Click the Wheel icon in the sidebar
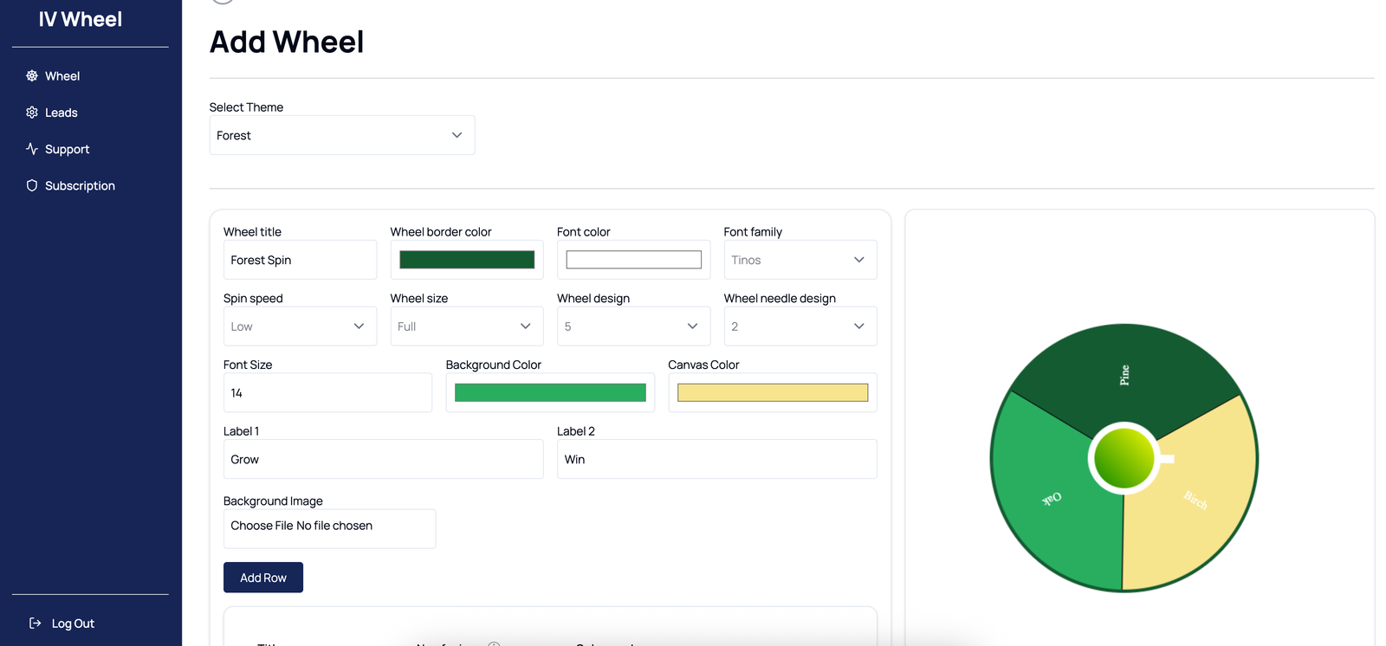This screenshot has width=1386, height=646. [32, 76]
